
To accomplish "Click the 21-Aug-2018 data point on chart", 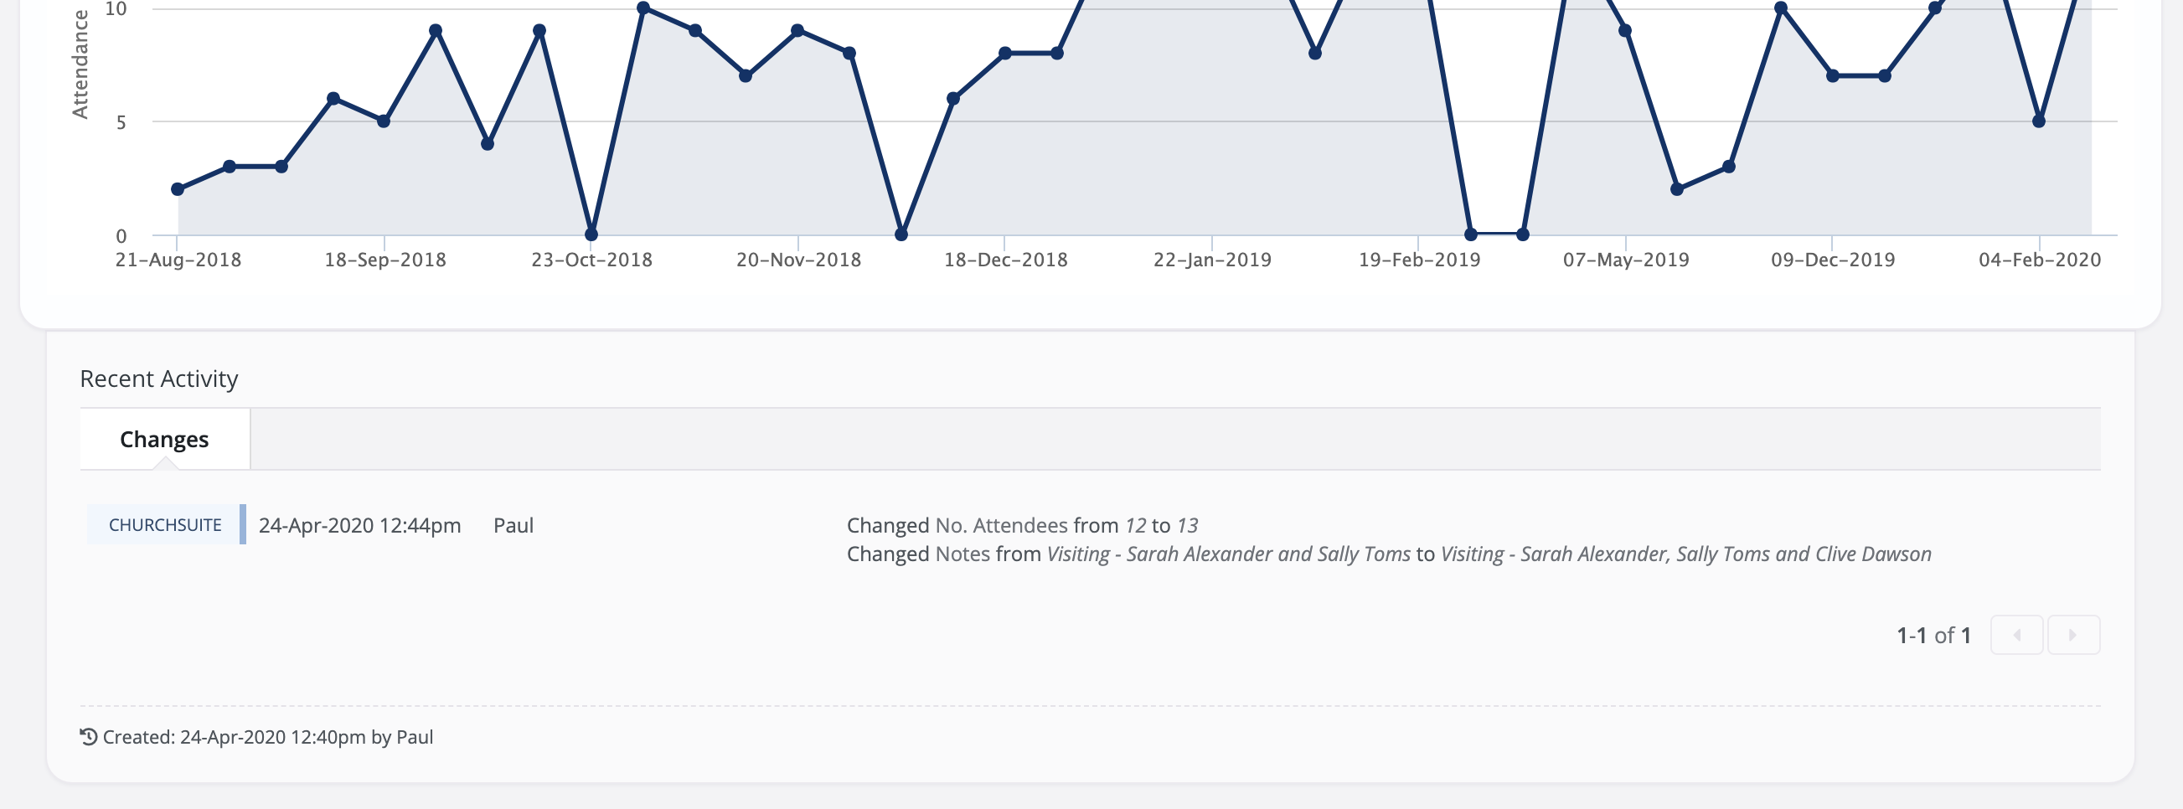I will point(178,189).
